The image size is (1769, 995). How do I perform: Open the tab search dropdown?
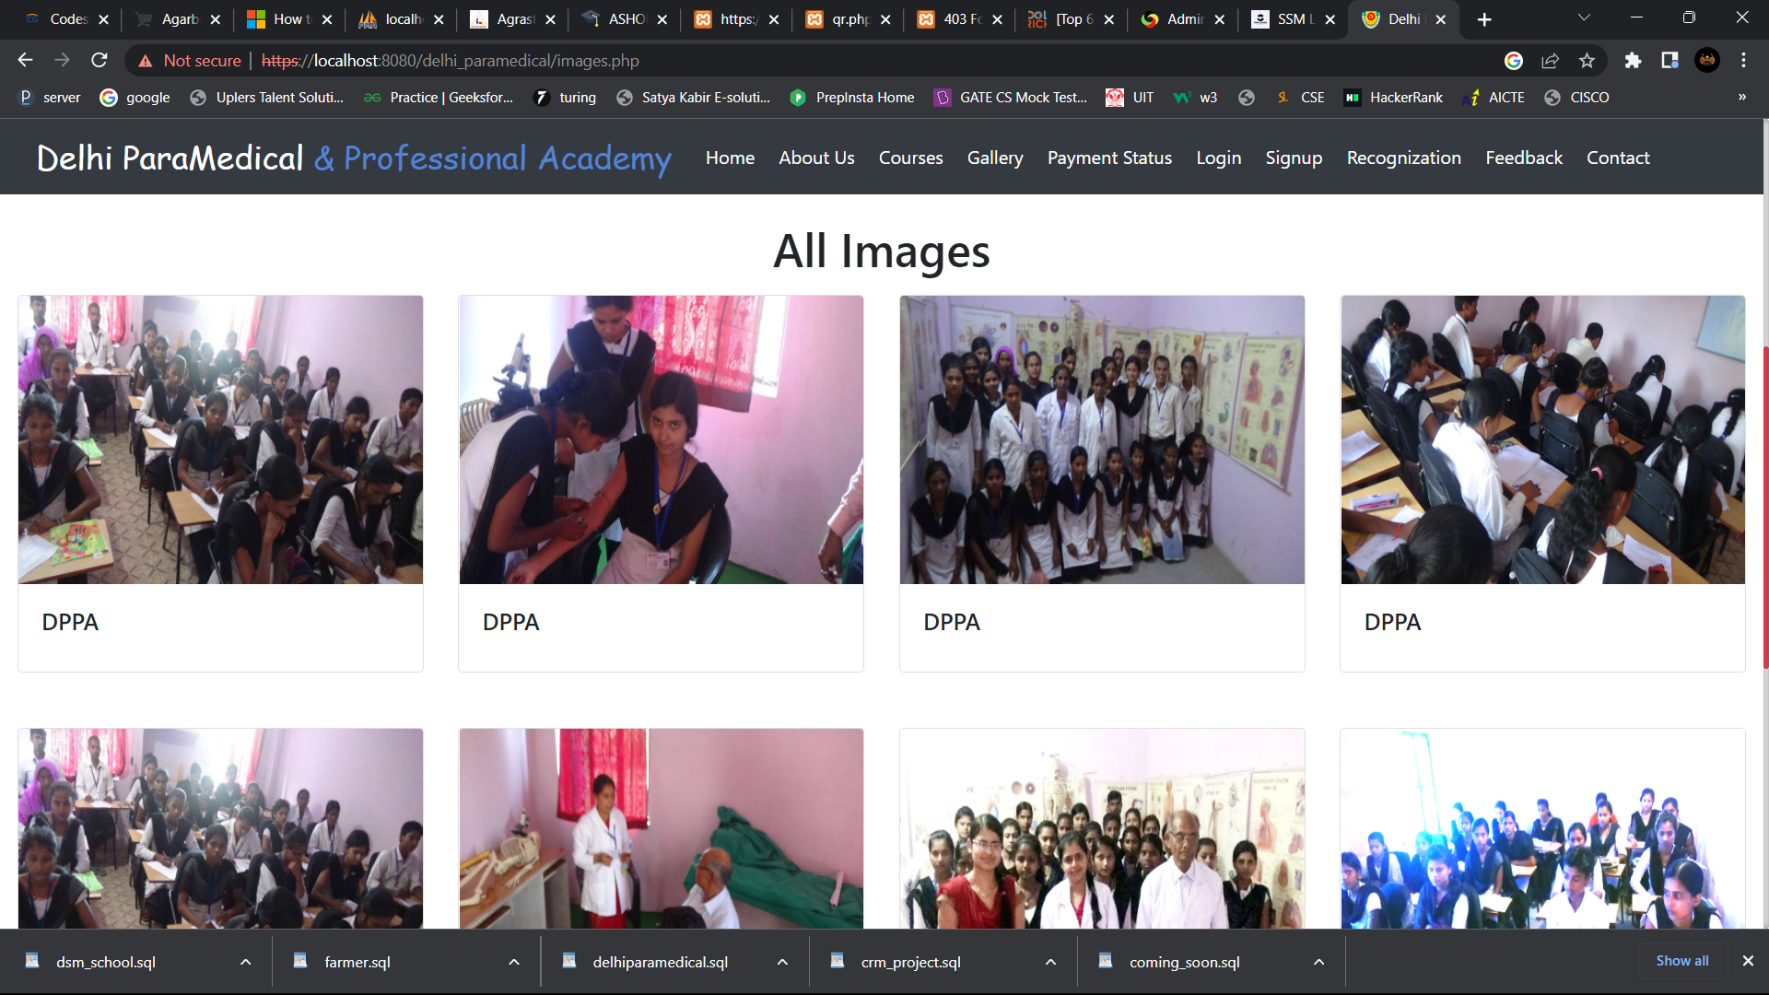click(x=1584, y=18)
